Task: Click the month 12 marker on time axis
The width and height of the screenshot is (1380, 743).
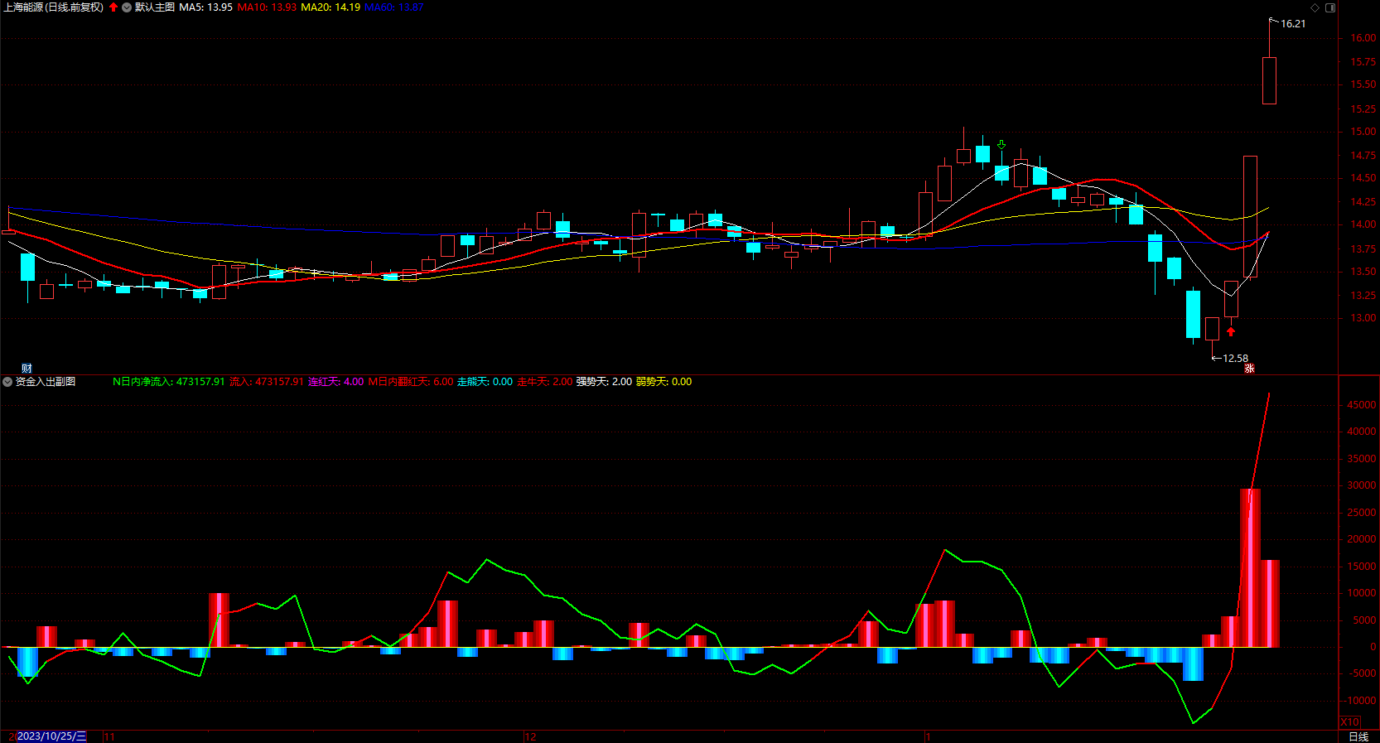Action: (x=530, y=736)
